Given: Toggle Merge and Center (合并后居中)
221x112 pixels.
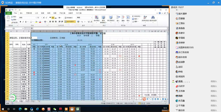Looking at the screenshot, I should pyautogui.click(x=70, y=21).
